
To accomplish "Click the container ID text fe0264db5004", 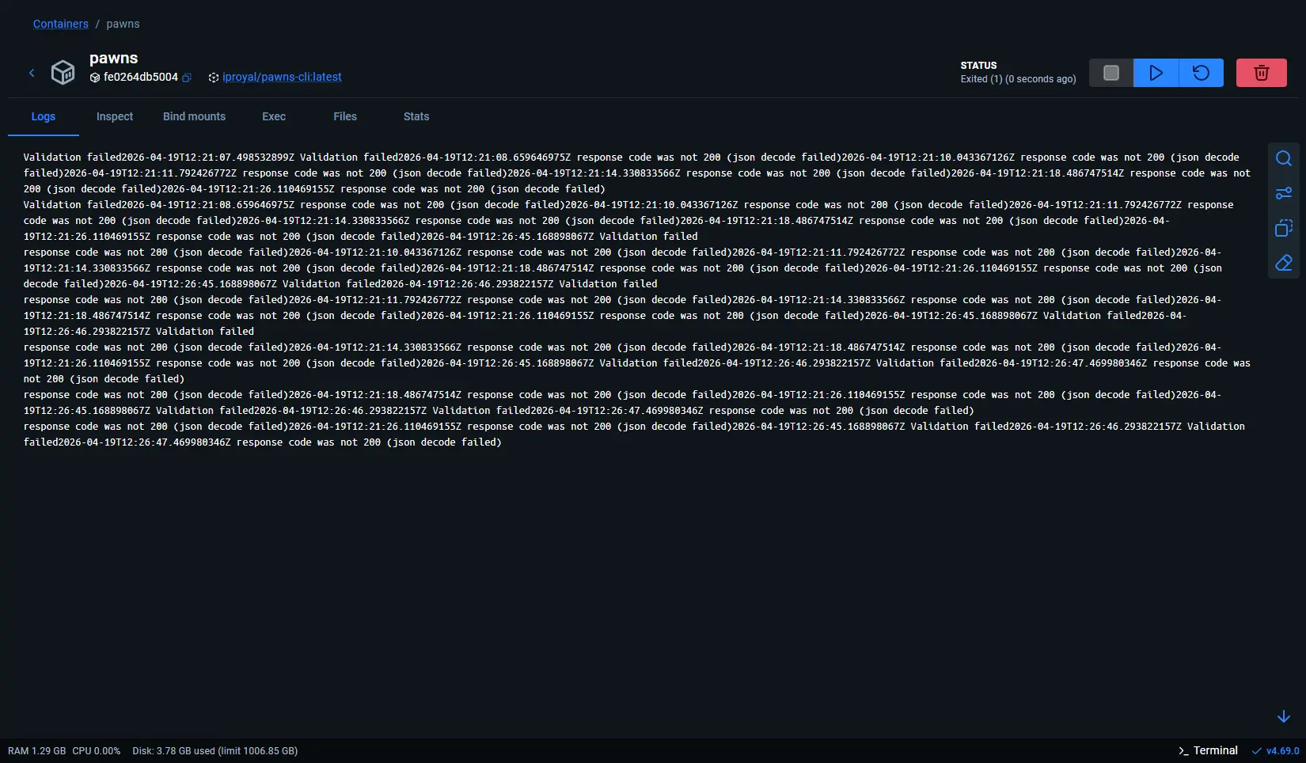I will 141,77.
